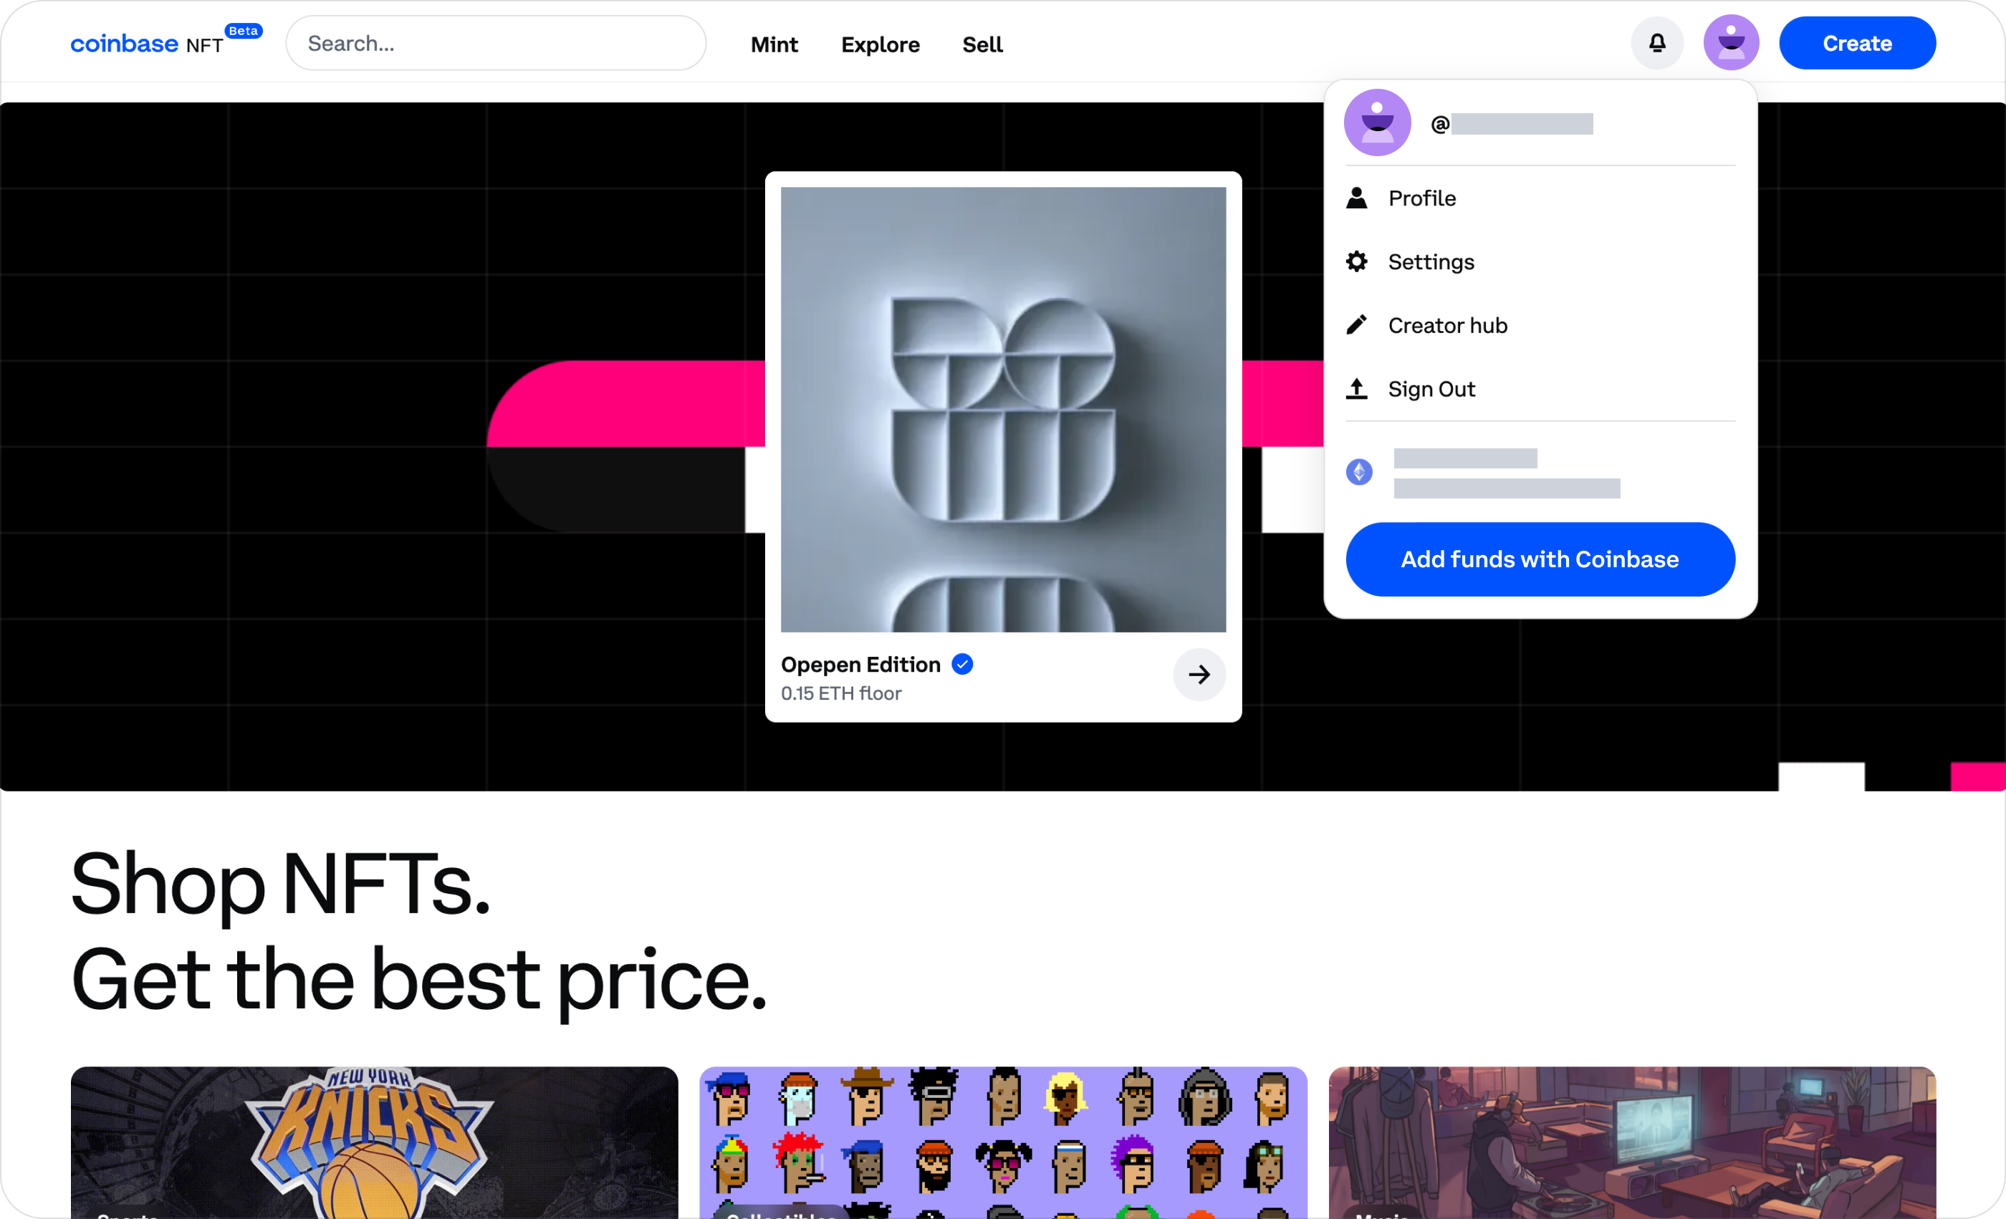The image size is (2006, 1219).
Task: Click the pencil icon next to Creator hub
Action: 1357,325
